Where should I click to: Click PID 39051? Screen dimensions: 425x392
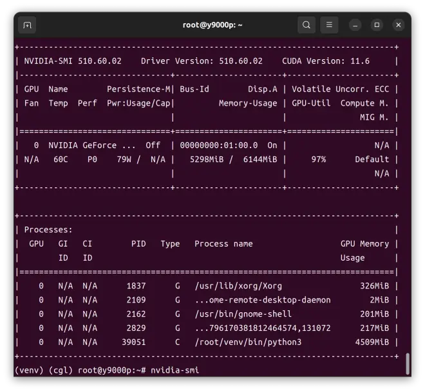[x=134, y=342]
